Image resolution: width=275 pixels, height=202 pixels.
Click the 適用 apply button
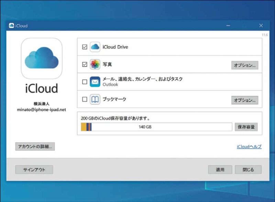pos(220,170)
